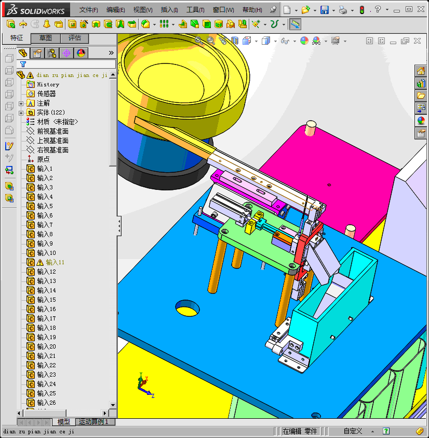The image size is (429, 438).
Task: Switch to the 草图 tab
Action: point(46,38)
